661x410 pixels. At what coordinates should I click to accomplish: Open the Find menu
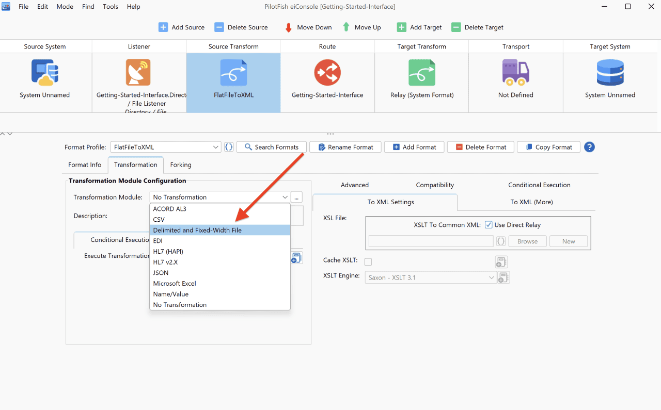point(88,7)
